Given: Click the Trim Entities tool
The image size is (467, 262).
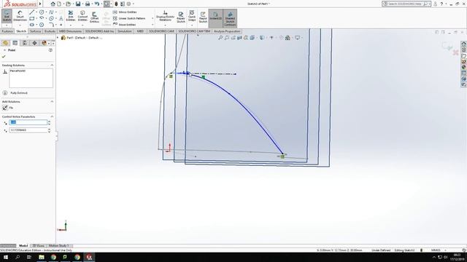Looking at the screenshot, I should (71, 16).
